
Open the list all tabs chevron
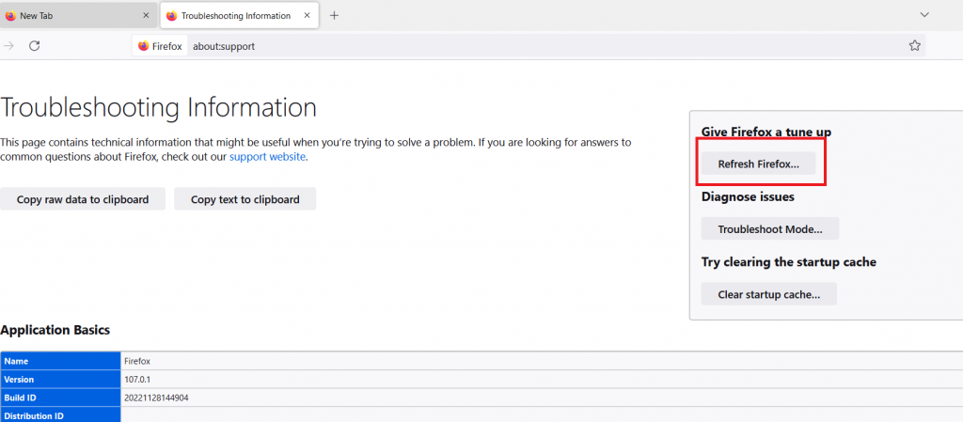pyautogui.click(x=924, y=15)
